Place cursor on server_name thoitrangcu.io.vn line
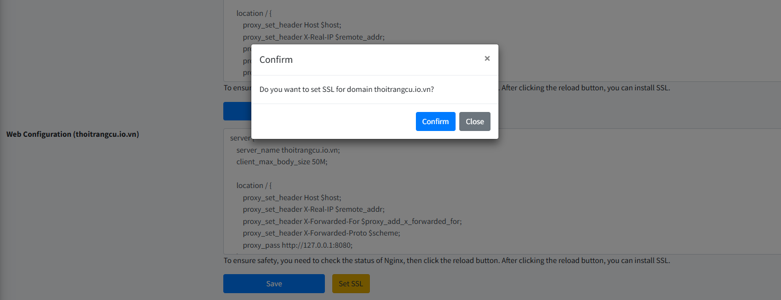Image resolution: width=781 pixels, height=300 pixels. click(x=288, y=150)
